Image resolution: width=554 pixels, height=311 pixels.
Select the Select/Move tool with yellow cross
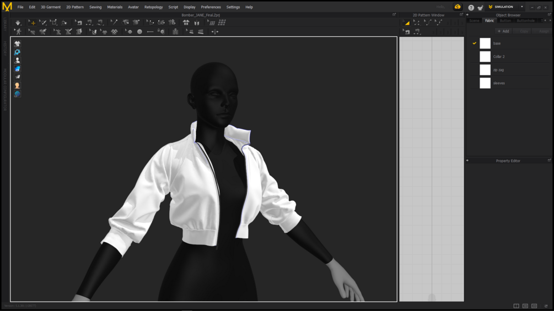tap(32, 23)
